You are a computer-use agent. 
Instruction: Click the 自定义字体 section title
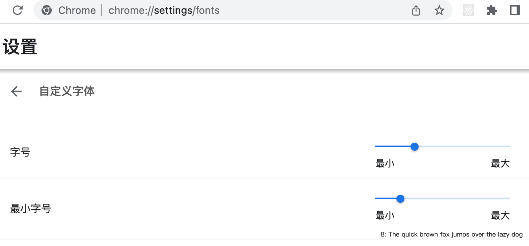point(67,91)
